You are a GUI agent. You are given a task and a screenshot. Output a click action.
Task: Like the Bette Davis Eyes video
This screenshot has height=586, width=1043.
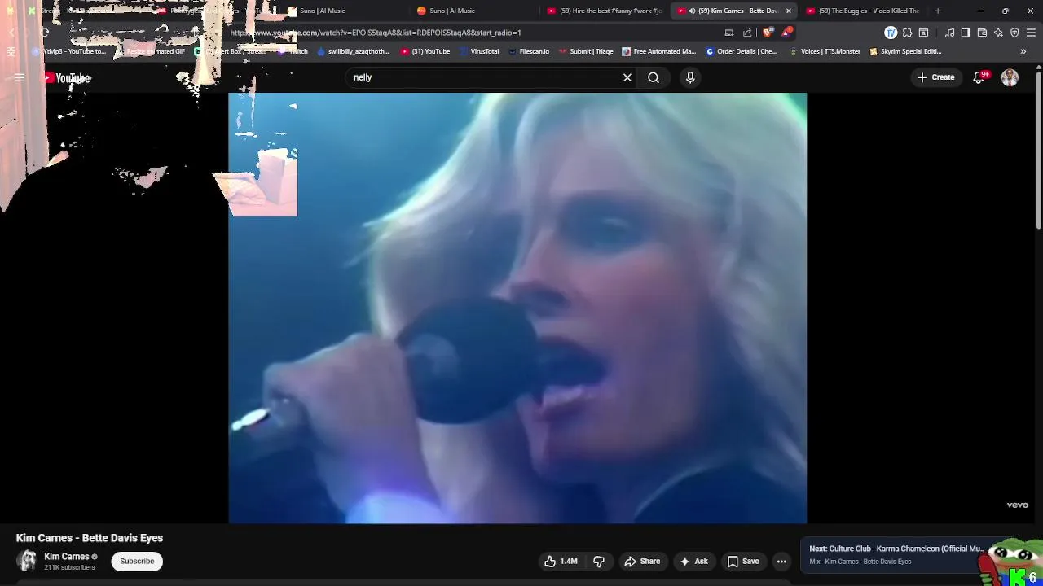[561, 561]
